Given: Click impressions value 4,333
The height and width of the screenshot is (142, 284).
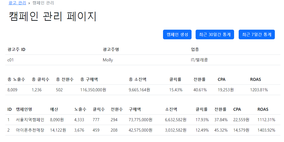Looking at the screenshot, I should (79, 120).
